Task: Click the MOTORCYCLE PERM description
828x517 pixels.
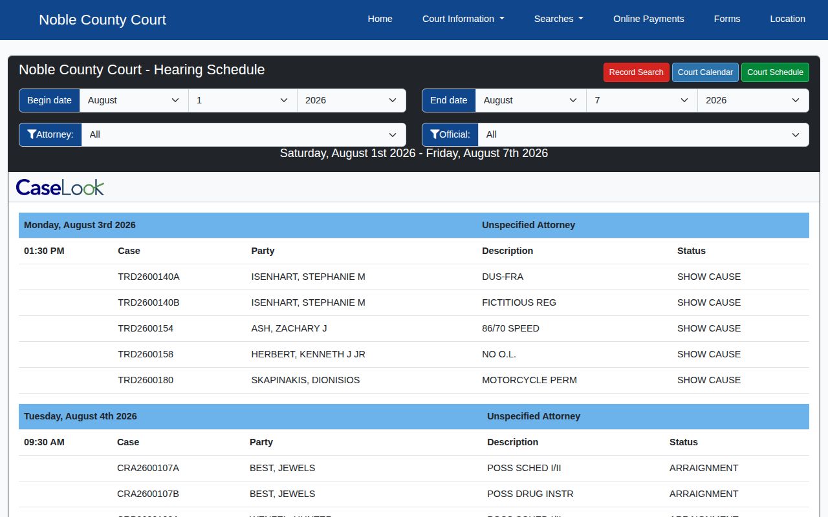Action: tap(529, 380)
